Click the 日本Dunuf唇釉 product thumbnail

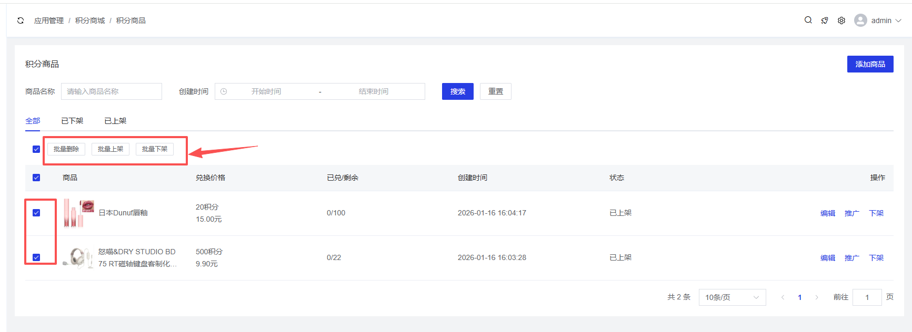pyautogui.click(x=78, y=213)
